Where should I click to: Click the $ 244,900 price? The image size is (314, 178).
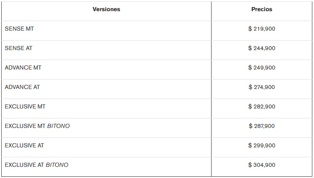[x=262, y=48]
